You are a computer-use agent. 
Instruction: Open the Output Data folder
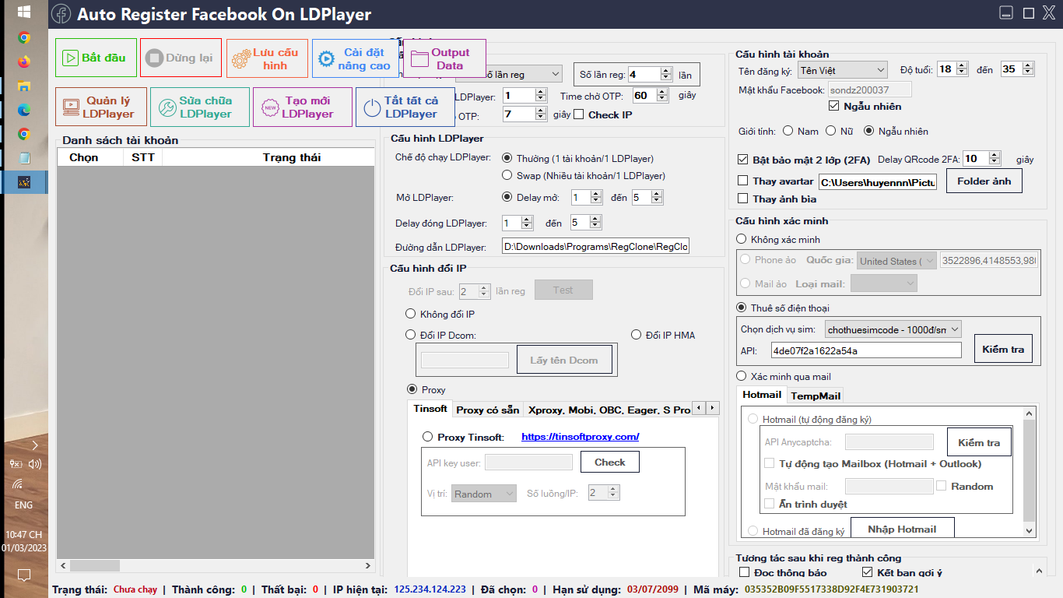tap(444, 58)
